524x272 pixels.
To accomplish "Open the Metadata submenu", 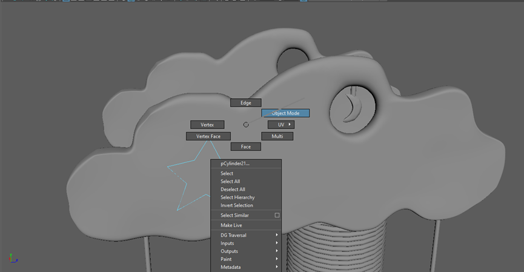I will pos(246,267).
